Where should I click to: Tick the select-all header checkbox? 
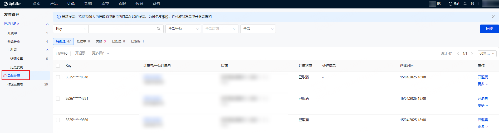coord(58,66)
